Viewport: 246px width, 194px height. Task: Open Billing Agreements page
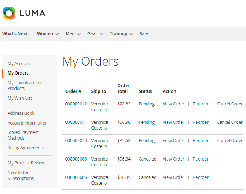(x=26, y=148)
